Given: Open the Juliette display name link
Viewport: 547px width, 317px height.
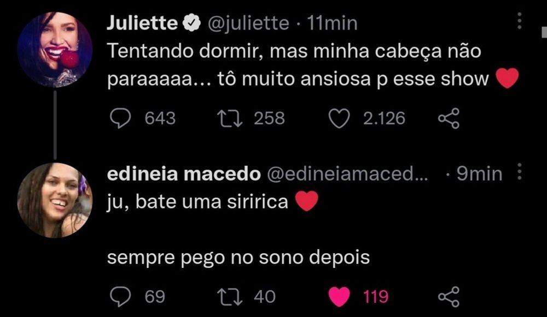Looking at the screenshot, I should tap(142, 23).
